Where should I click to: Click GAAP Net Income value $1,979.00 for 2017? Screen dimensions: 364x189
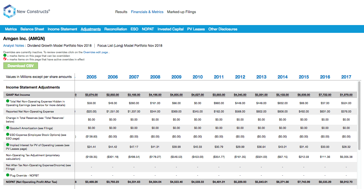point(346,95)
